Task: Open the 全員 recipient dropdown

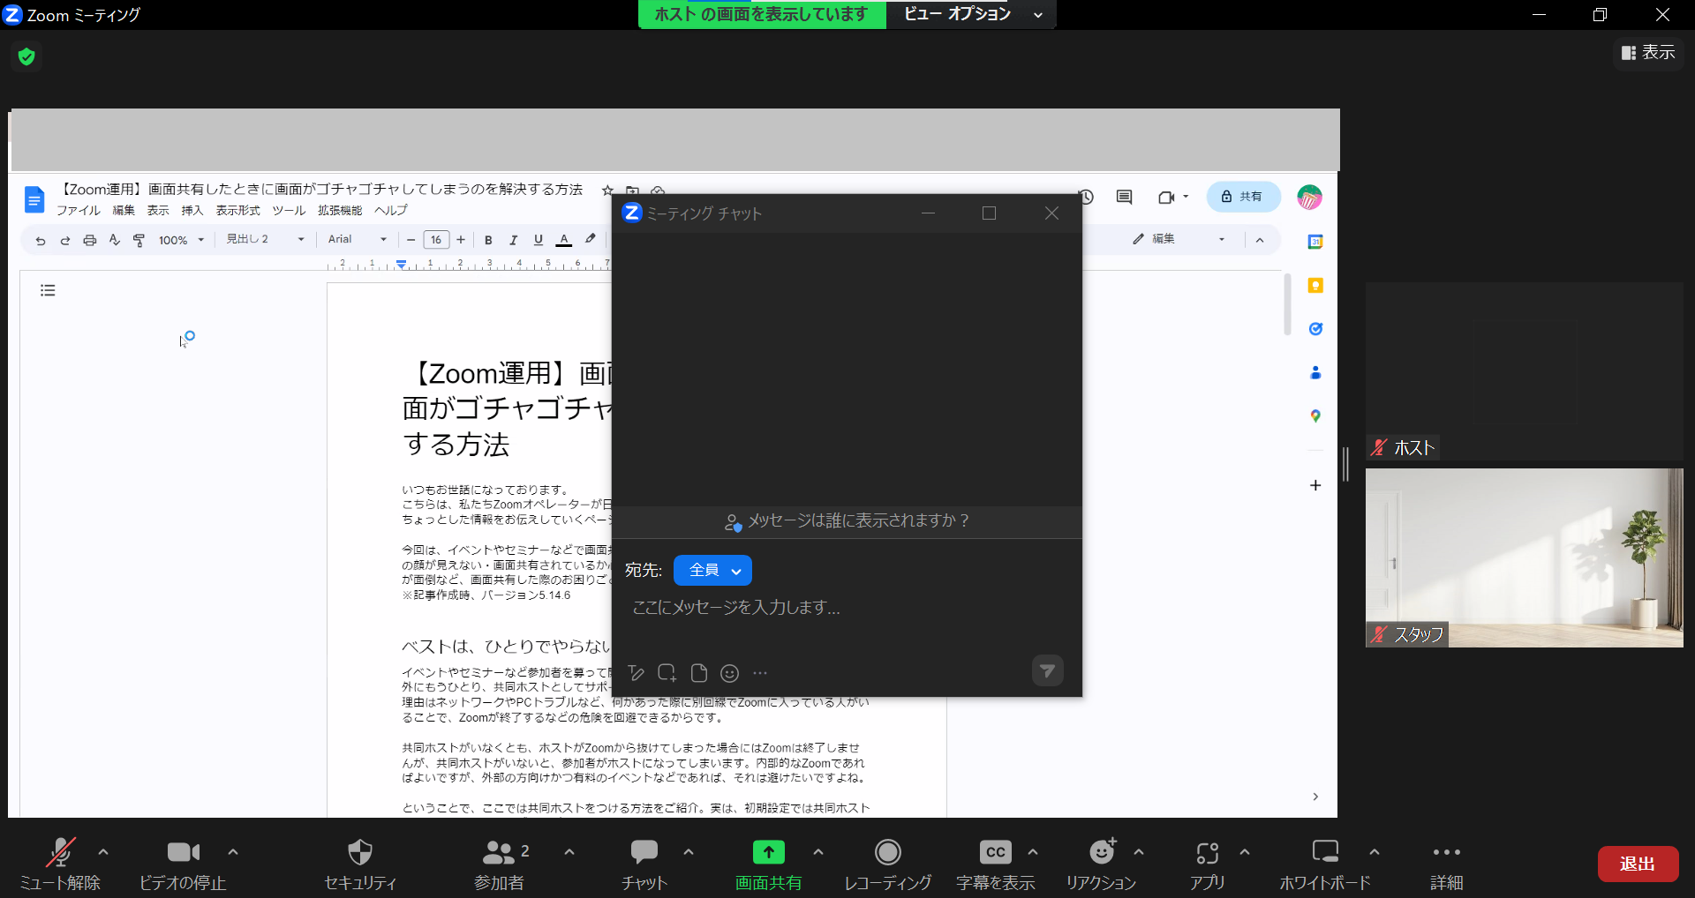Action: [x=712, y=571]
